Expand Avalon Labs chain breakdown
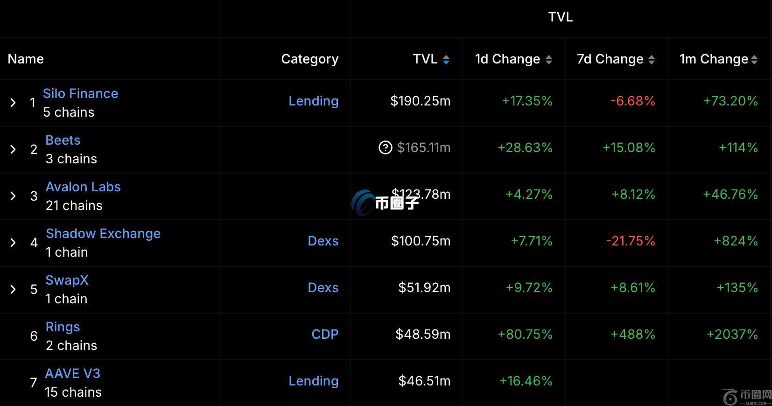 13,196
